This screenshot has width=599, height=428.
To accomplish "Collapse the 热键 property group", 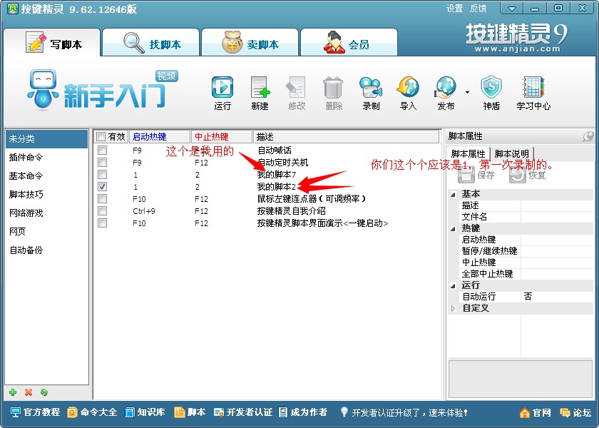I will 453,228.
